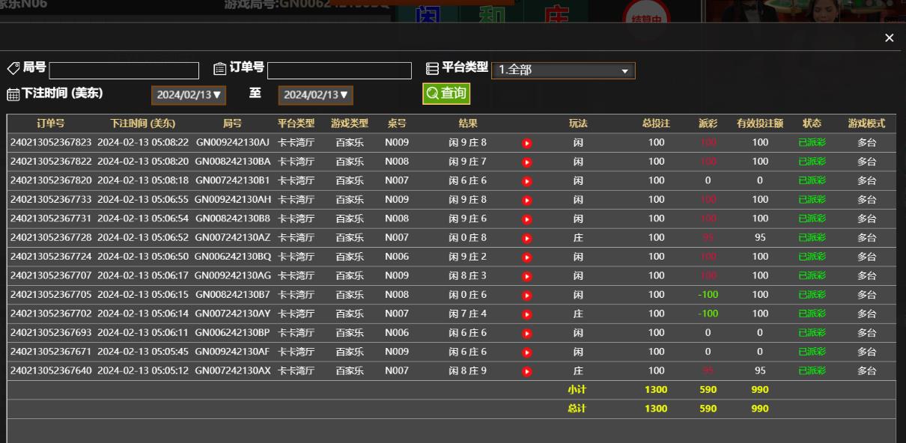Click result 闲 8 庄 3
The height and width of the screenshot is (443, 906).
[x=468, y=275]
